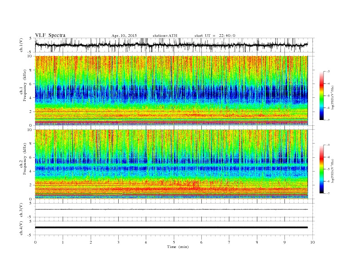Screen dimensions: 352x272
Task: Click the 'station=ATH' label
Action: click(165, 36)
